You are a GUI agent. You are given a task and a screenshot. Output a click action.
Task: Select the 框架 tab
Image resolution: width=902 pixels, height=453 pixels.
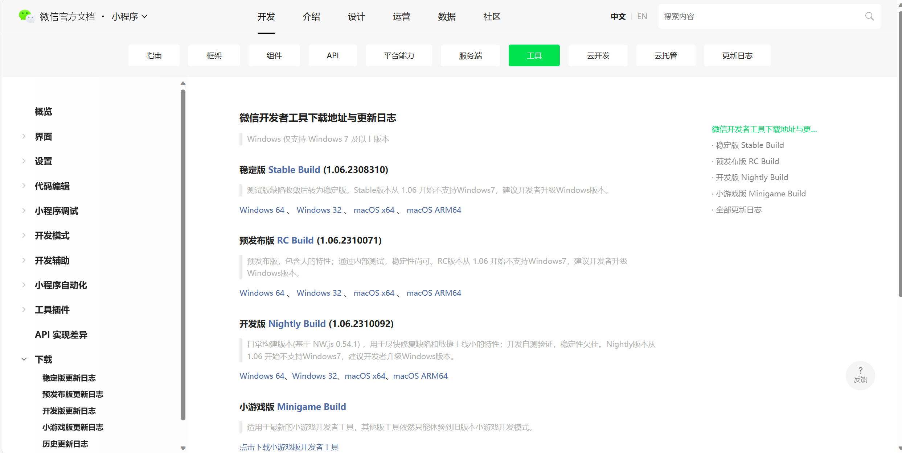click(214, 55)
